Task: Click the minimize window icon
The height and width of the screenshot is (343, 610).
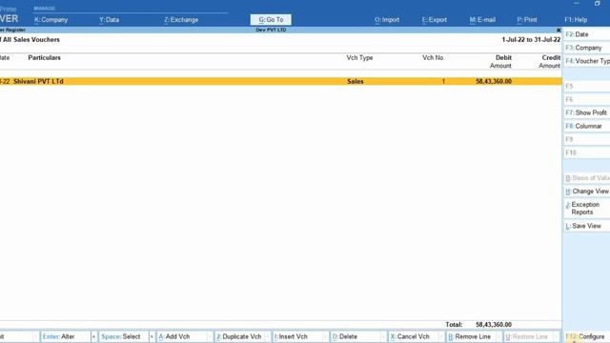Action: pyautogui.click(x=576, y=4)
